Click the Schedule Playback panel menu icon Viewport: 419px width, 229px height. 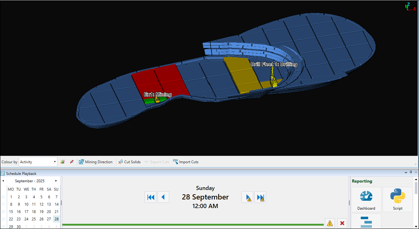pos(3,174)
